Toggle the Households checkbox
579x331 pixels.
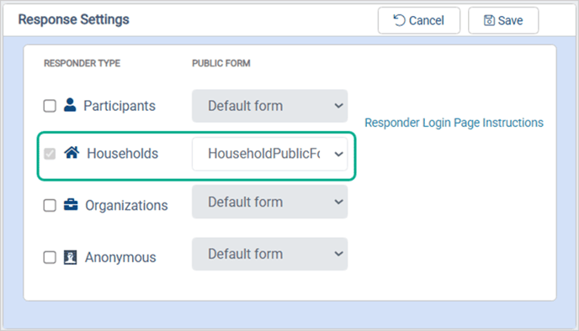coord(50,154)
